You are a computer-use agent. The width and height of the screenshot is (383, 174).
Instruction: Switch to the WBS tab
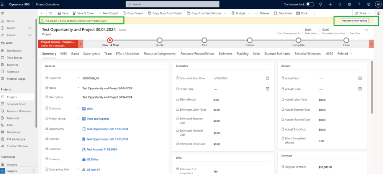coord(64,53)
